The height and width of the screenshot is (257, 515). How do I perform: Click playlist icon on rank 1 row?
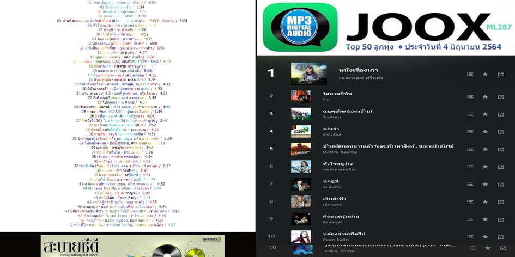[x=470, y=74]
